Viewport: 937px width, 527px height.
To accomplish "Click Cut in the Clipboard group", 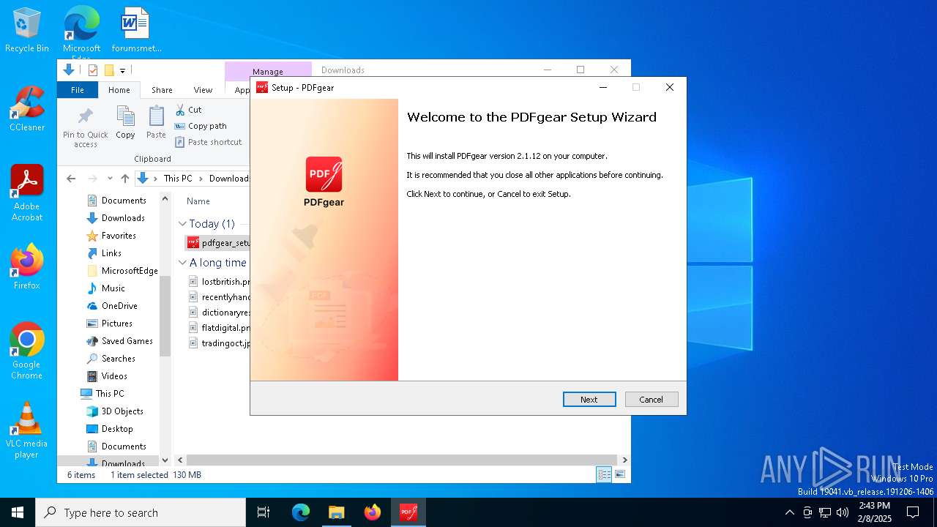I will (x=188, y=110).
